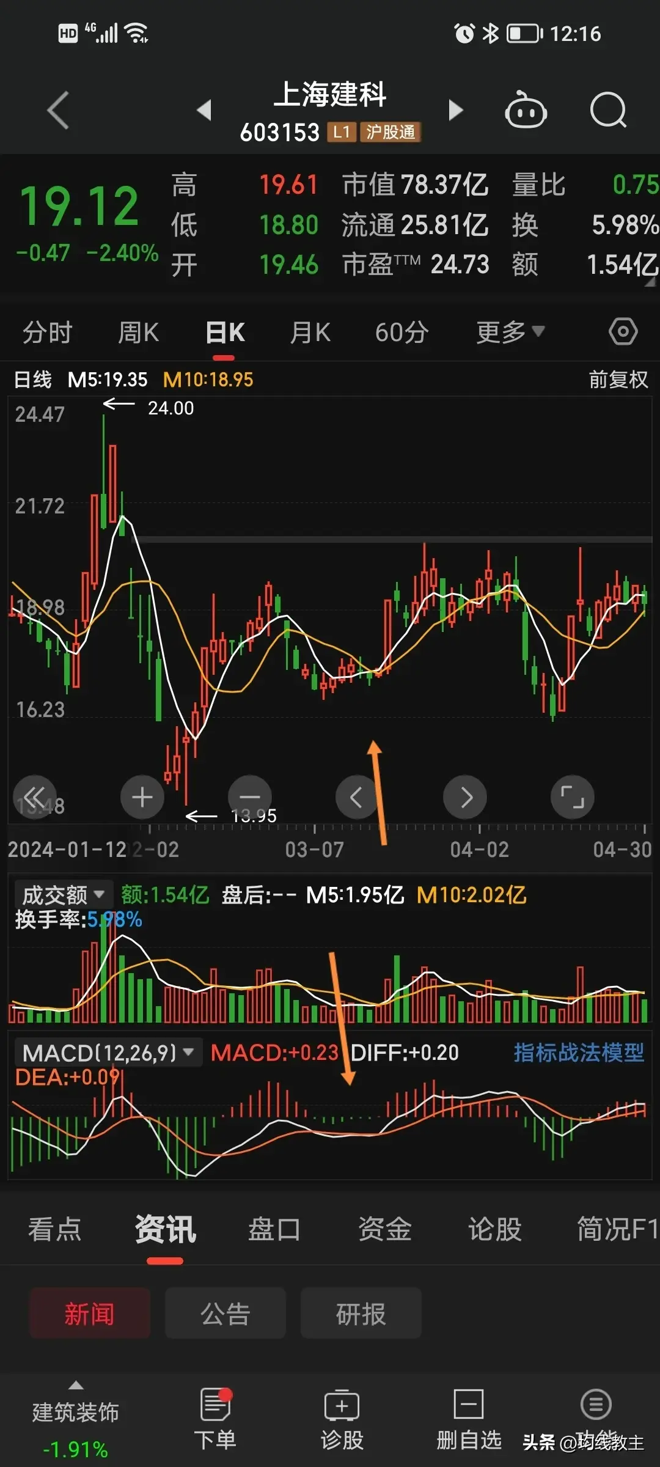The image size is (660, 1467).
Task: Open stock search magnifier icon
Action: click(609, 110)
